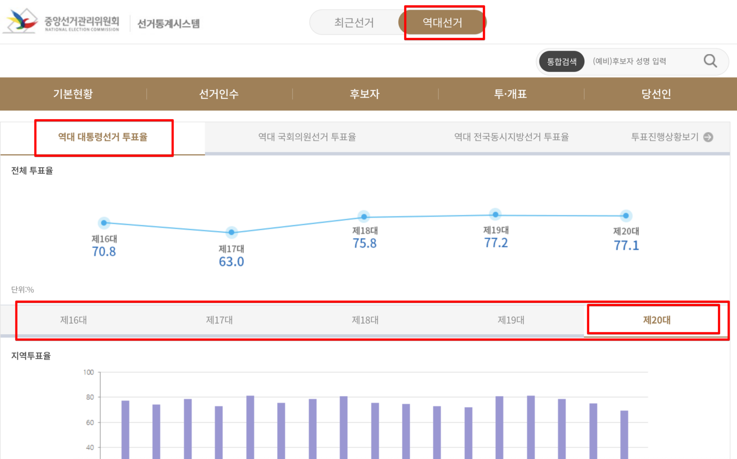Image resolution: width=737 pixels, height=459 pixels.
Task: Click the 제18대 data point showing 75.8
Action: pos(364,217)
